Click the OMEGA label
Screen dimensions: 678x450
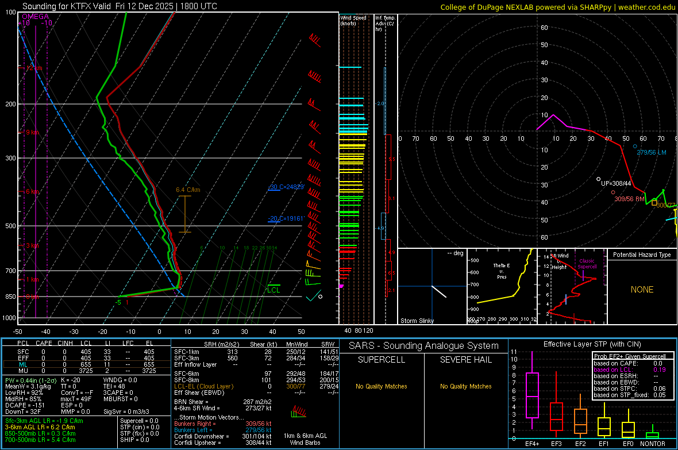[36, 17]
